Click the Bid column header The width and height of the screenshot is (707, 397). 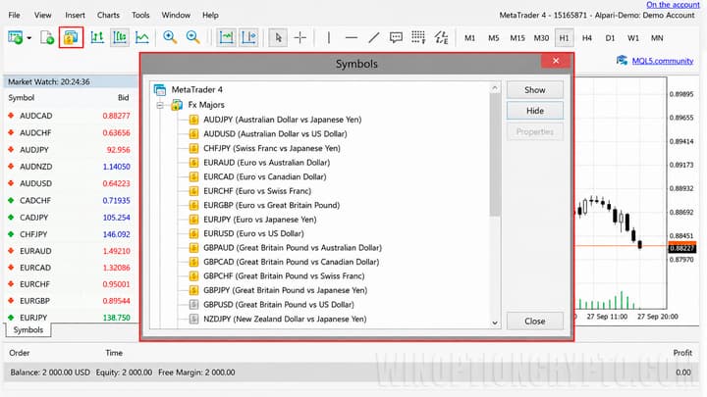pos(123,98)
